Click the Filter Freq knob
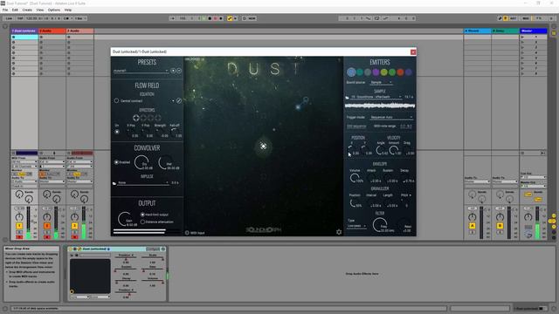 pos(379,225)
